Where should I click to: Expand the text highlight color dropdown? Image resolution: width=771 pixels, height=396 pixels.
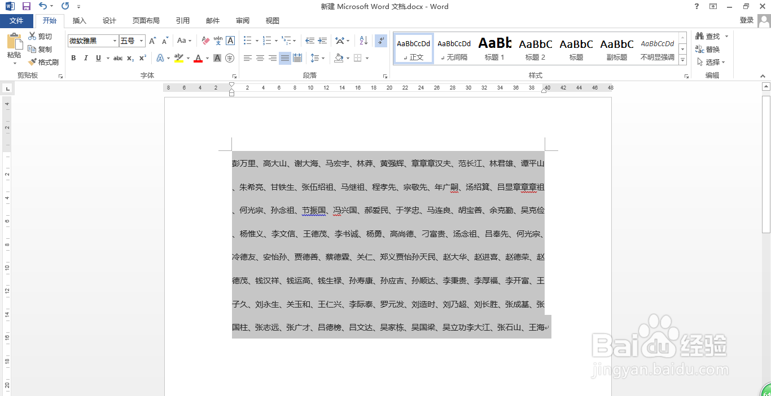click(x=187, y=58)
